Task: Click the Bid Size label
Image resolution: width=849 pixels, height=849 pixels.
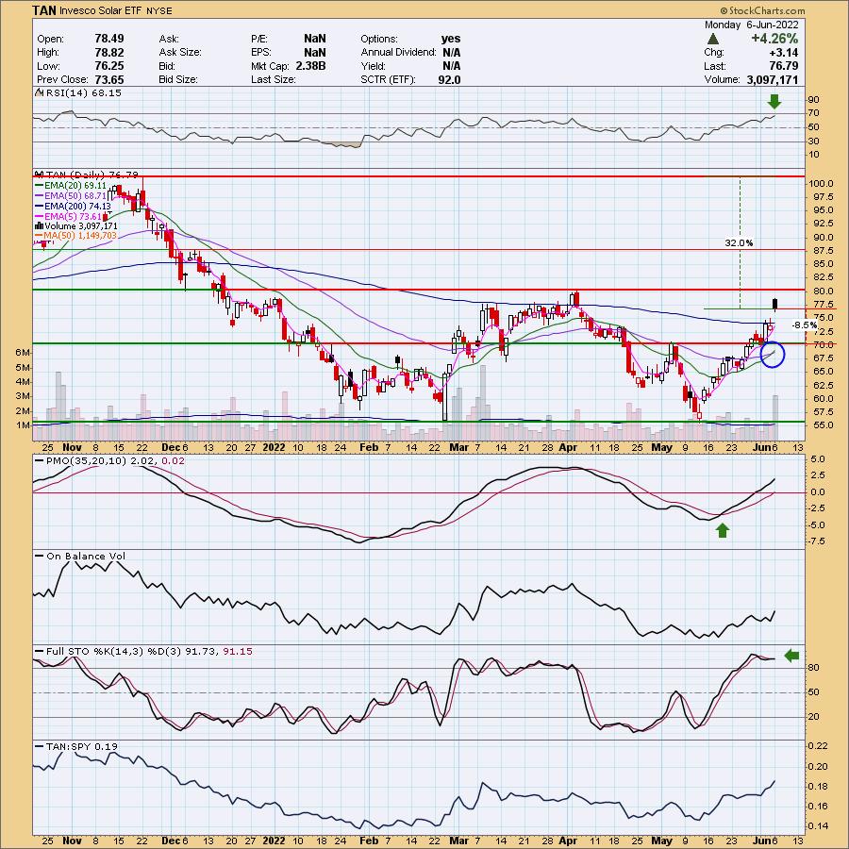Action: (x=178, y=79)
